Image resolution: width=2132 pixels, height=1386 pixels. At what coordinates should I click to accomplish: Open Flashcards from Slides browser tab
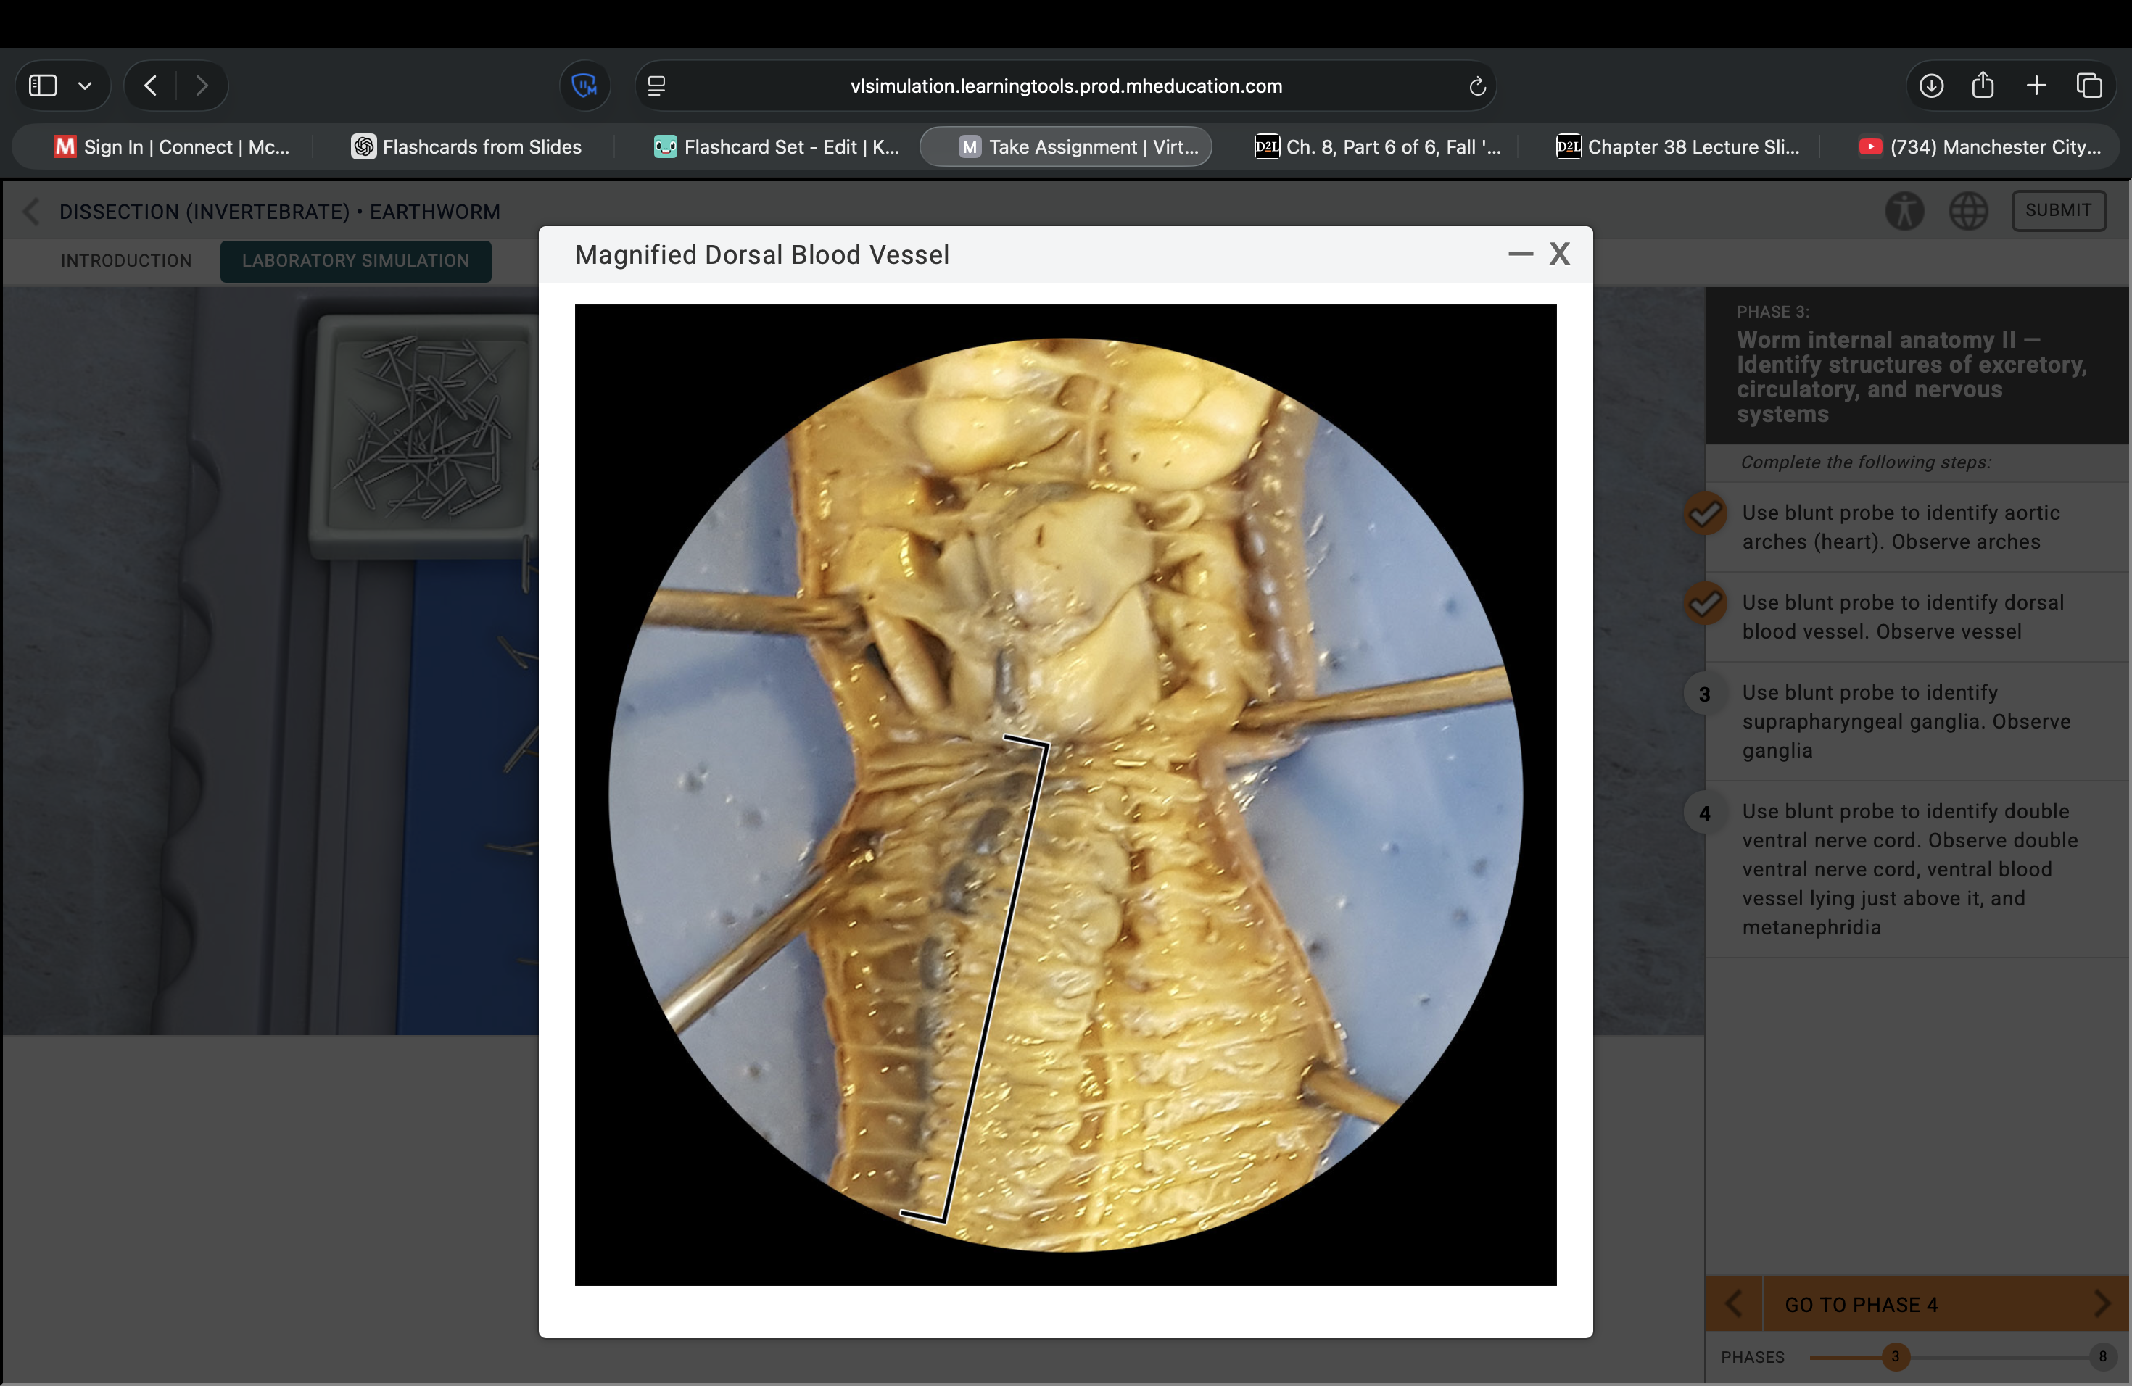pyautogui.click(x=466, y=147)
